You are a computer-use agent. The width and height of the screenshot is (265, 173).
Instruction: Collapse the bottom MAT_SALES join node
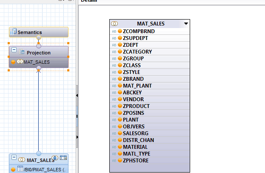click(14, 157)
